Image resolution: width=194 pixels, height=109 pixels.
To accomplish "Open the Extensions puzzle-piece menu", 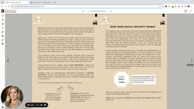I will 179,6.
